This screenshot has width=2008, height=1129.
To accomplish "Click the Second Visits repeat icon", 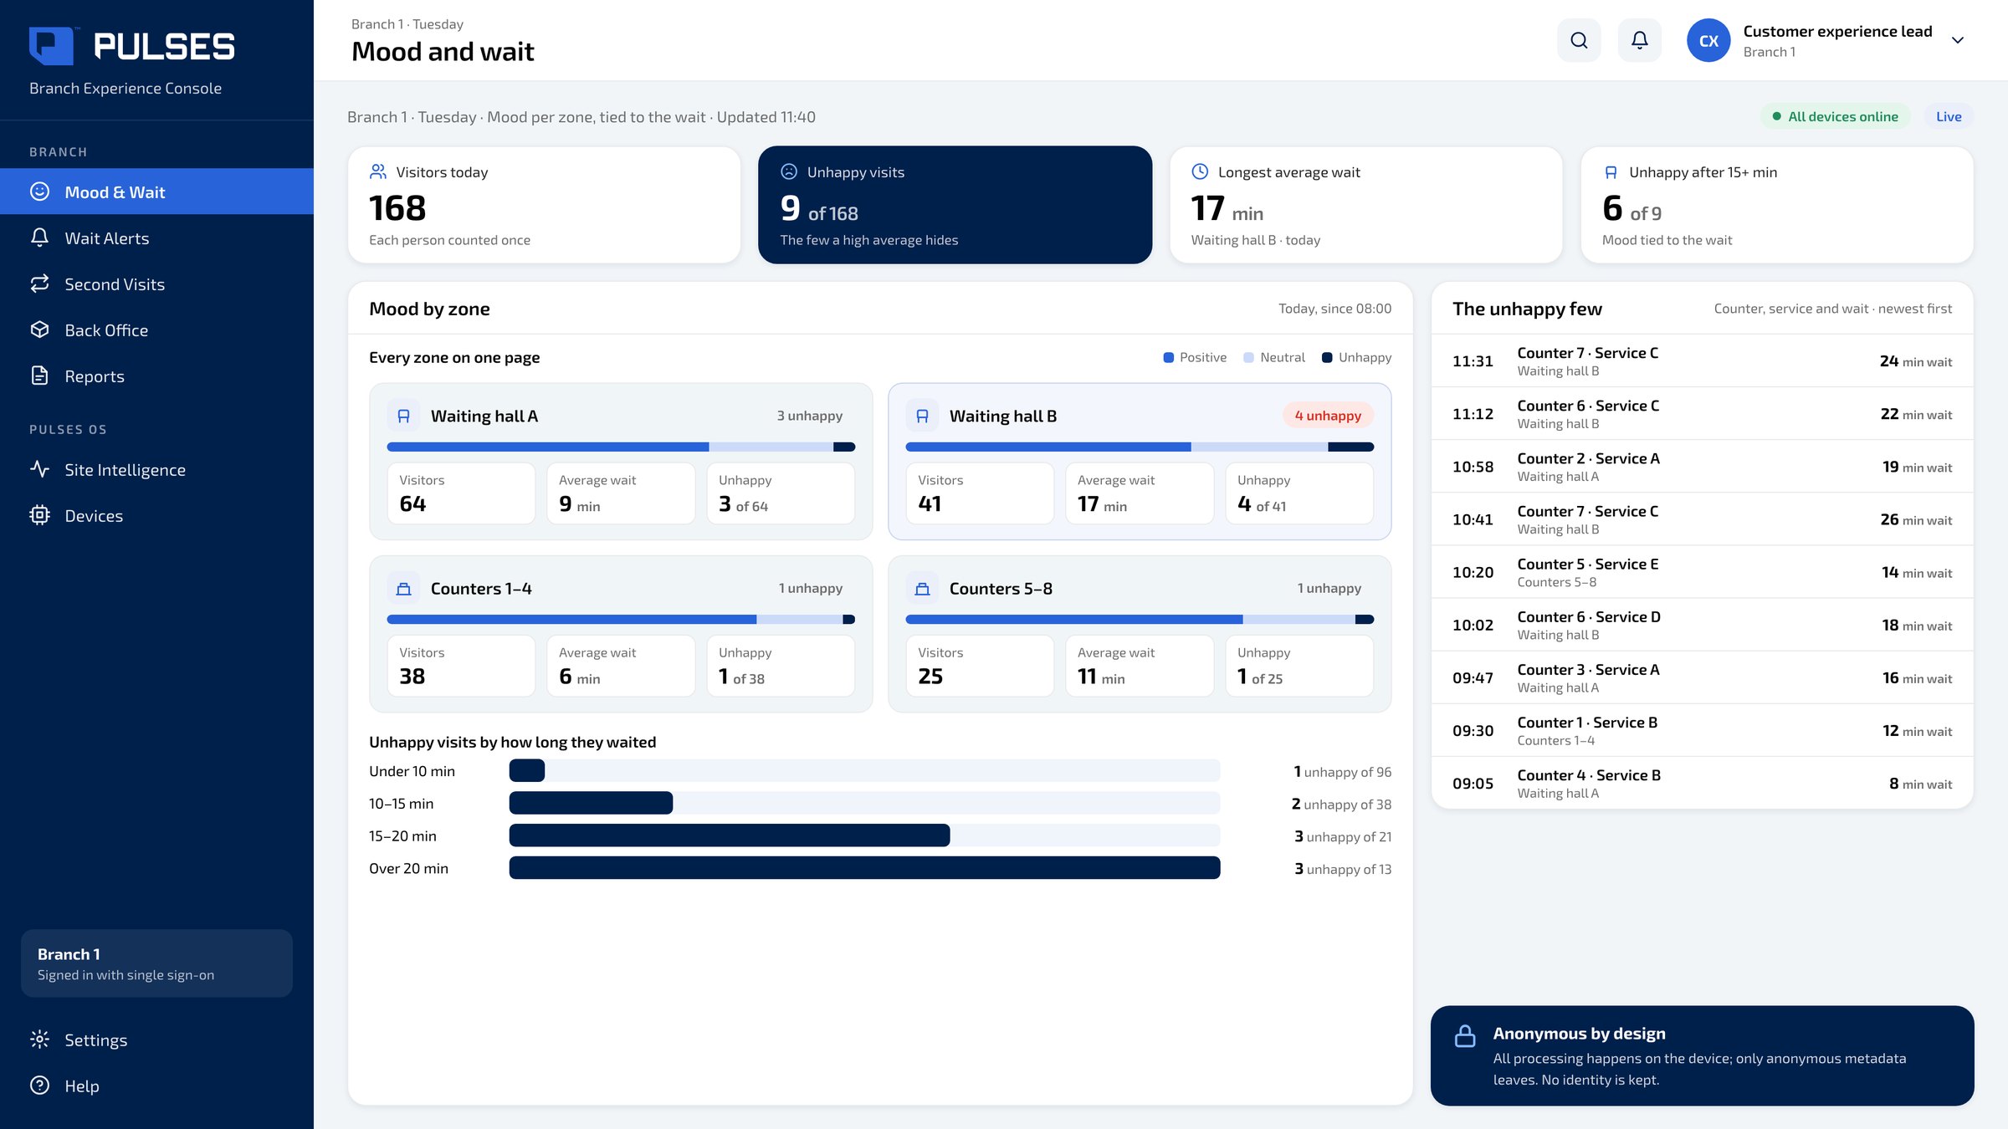I will 39,284.
